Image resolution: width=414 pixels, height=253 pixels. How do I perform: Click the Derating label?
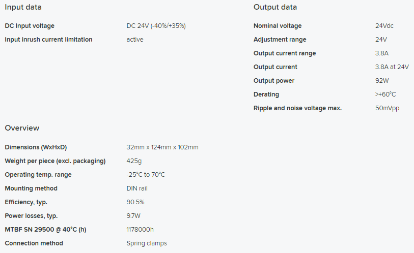(266, 94)
